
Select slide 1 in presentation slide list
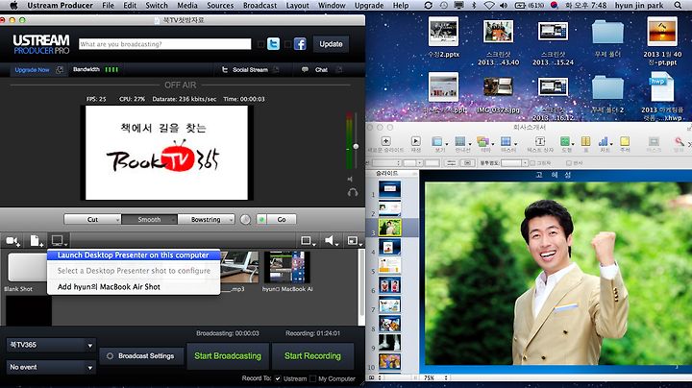(x=389, y=188)
